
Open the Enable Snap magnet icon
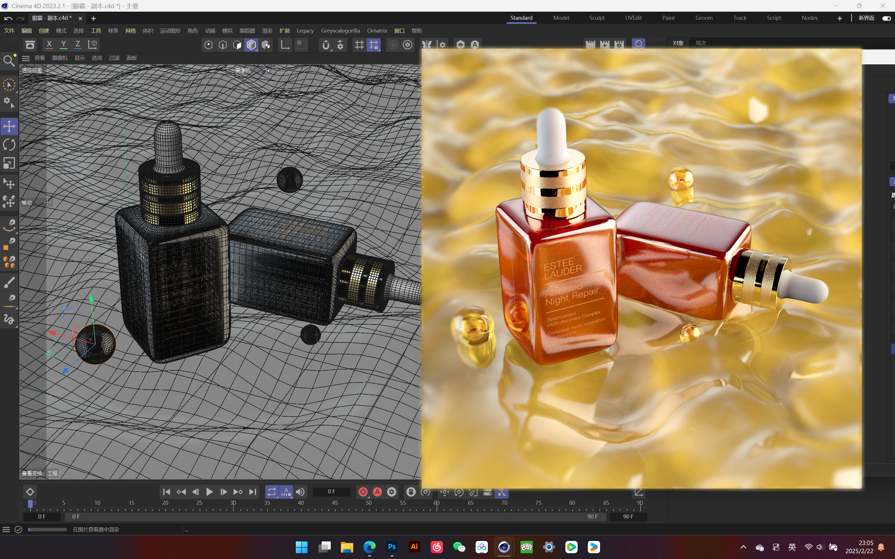pos(326,45)
